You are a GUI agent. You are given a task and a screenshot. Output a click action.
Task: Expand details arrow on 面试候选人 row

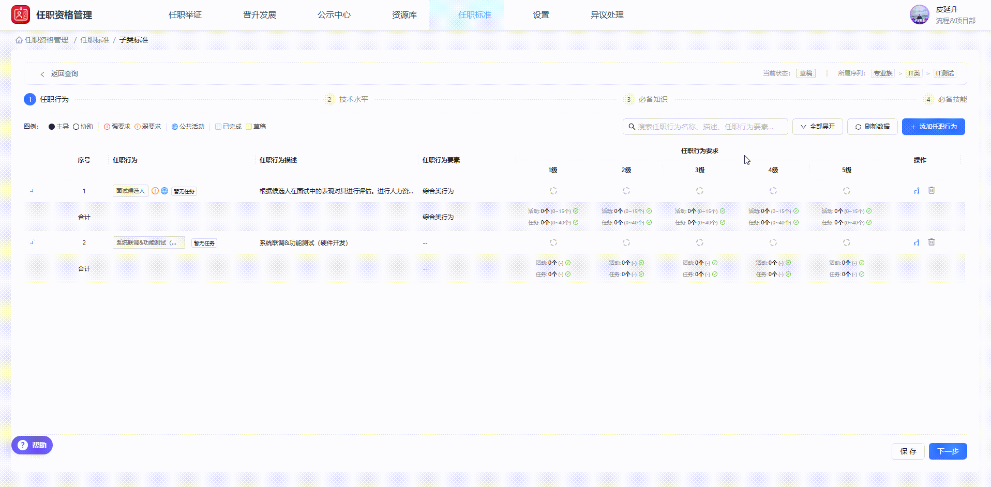32,190
